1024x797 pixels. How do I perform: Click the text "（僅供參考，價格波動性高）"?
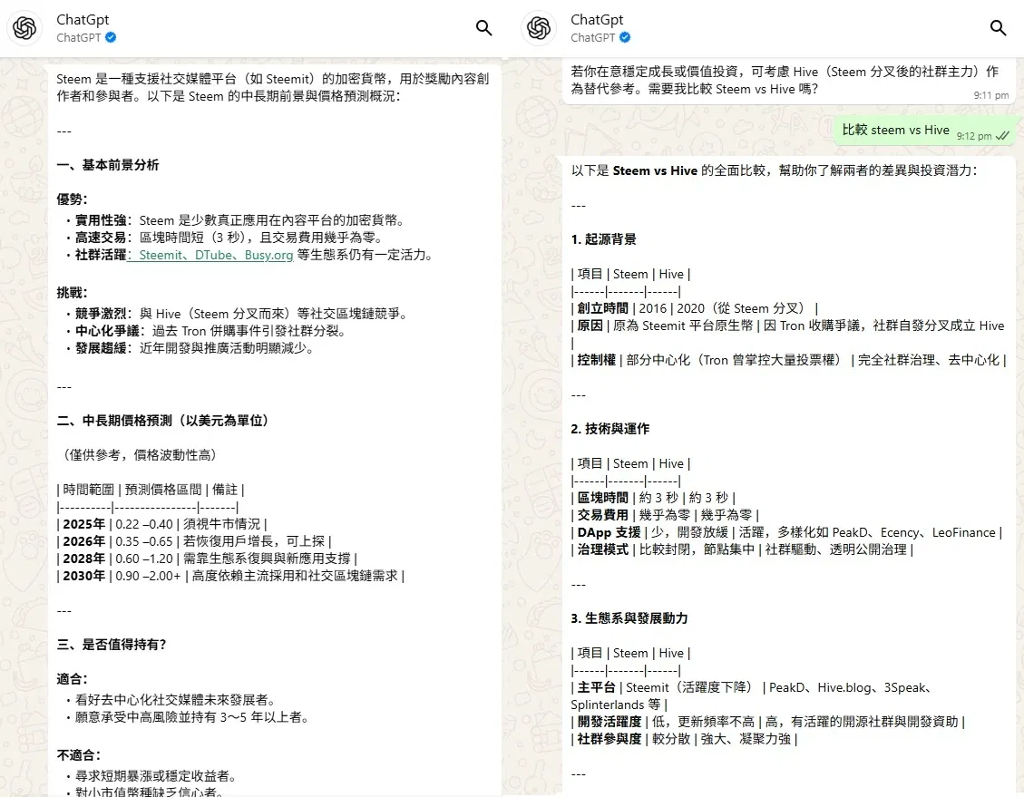coord(139,455)
